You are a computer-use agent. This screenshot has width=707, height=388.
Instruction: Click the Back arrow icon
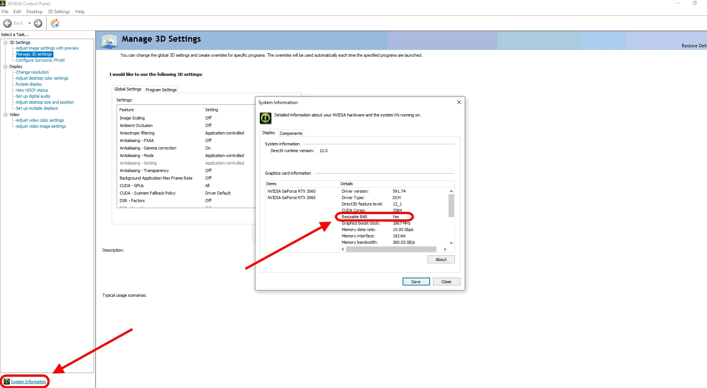tap(8, 23)
